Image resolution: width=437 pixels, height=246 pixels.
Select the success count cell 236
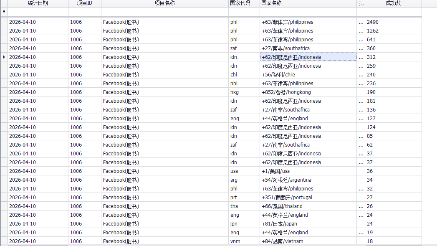coord(393,84)
